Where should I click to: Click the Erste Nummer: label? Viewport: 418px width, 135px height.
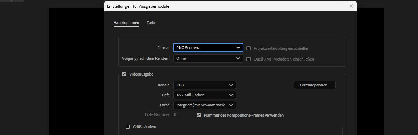[158, 115]
